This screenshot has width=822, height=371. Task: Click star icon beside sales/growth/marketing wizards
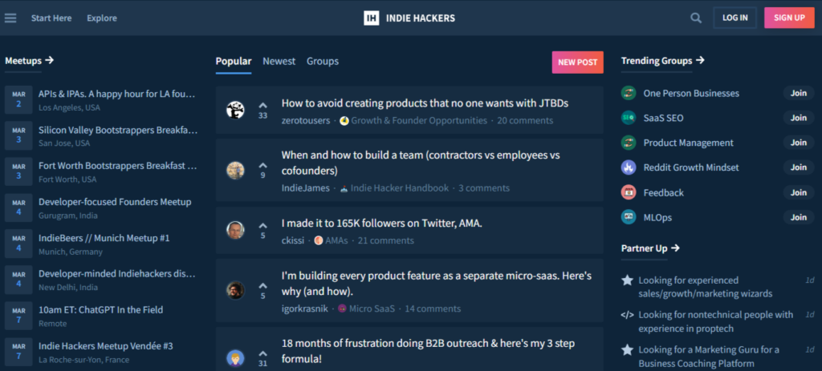627,280
